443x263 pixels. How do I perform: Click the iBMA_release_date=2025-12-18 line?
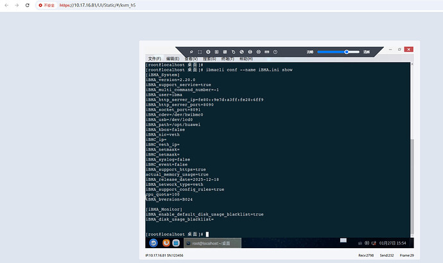tap(182, 179)
